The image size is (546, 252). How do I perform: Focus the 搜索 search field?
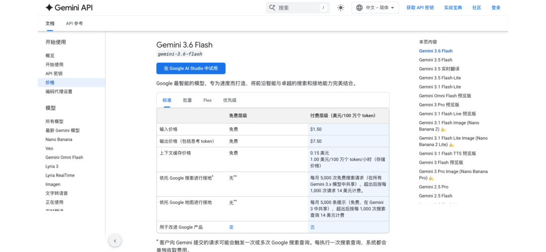(298, 8)
